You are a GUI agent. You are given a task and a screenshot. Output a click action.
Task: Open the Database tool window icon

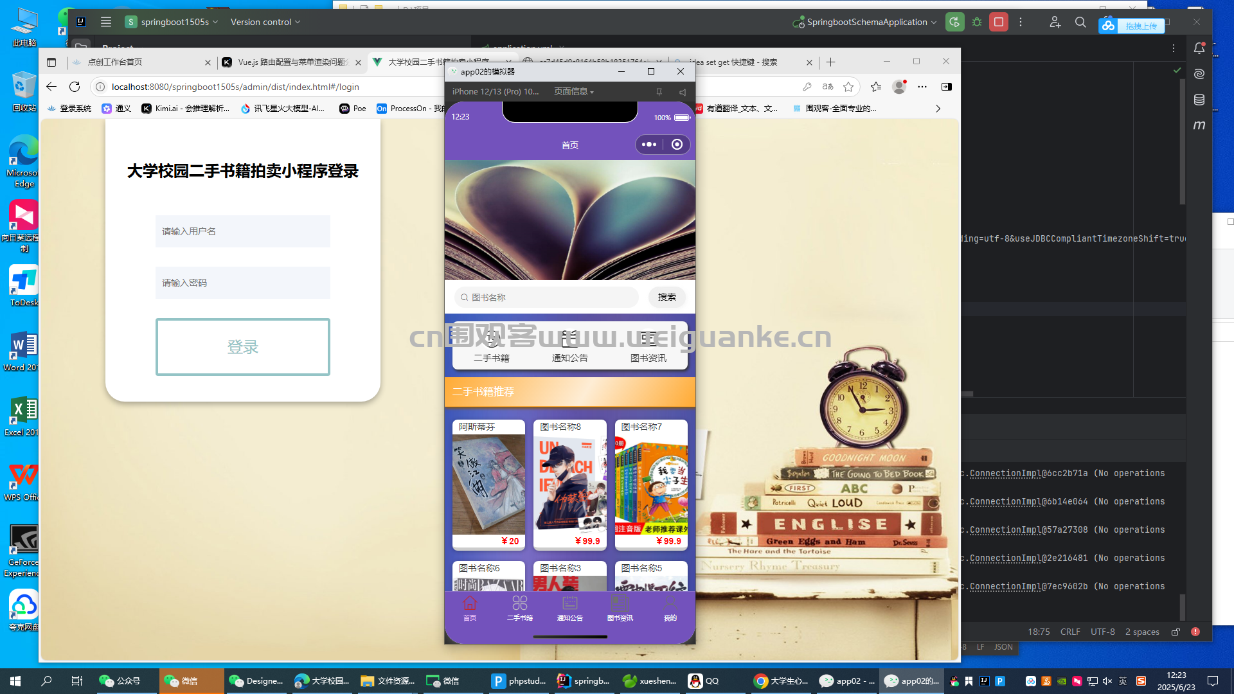point(1199,100)
